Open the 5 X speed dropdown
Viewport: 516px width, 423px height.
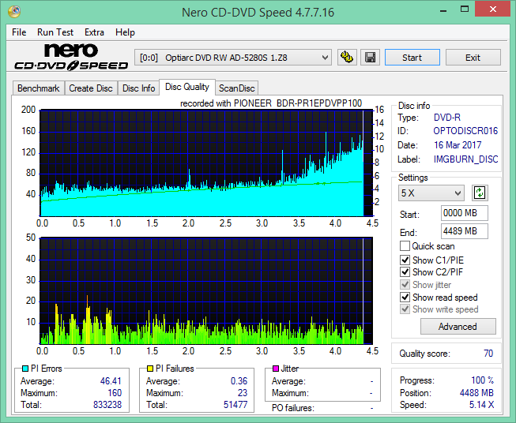pyautogui.click(x=431, y=193)
